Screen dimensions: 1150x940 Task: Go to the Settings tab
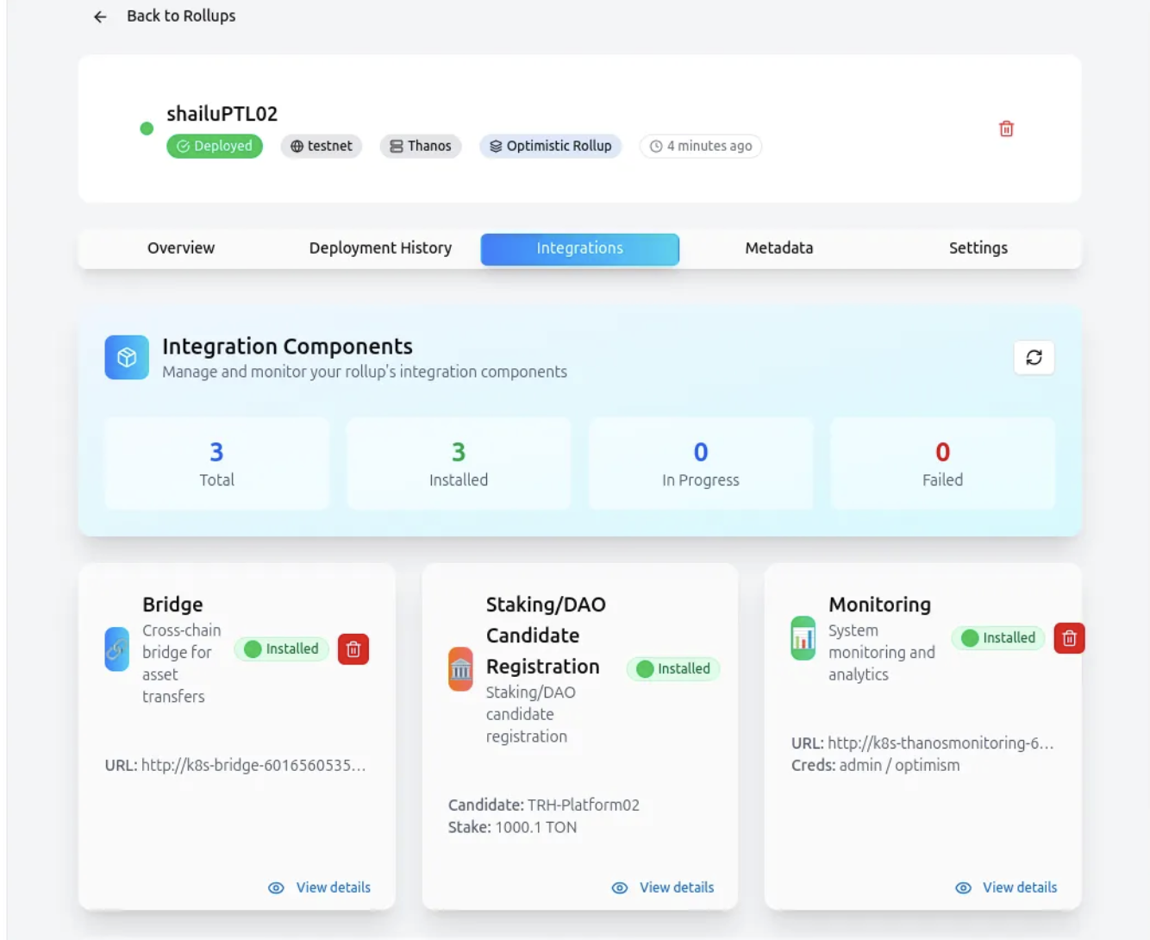point(978,248)
